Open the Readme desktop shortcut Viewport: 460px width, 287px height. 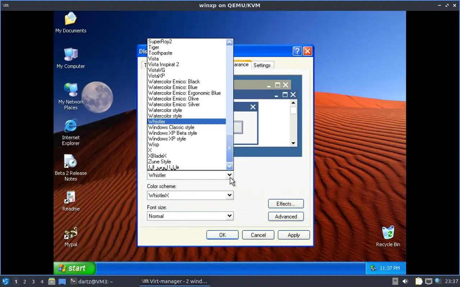point(71,201)
